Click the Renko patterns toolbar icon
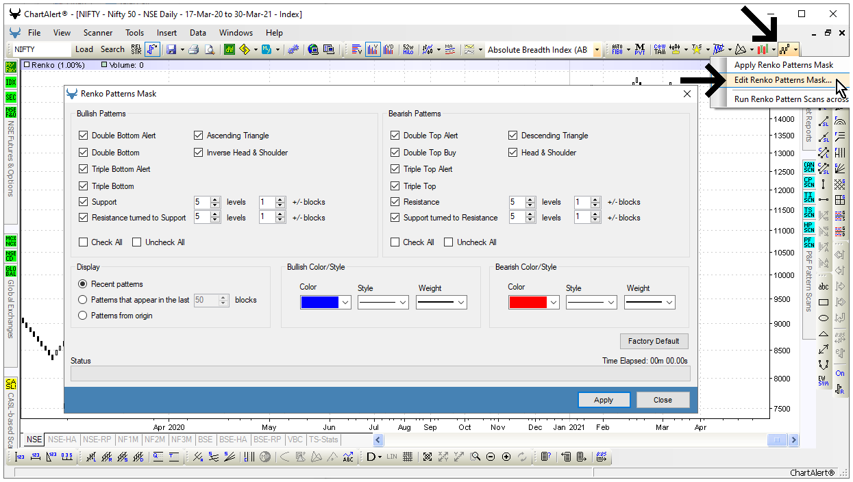Screen dimensions: 853x482 (784, 49)
